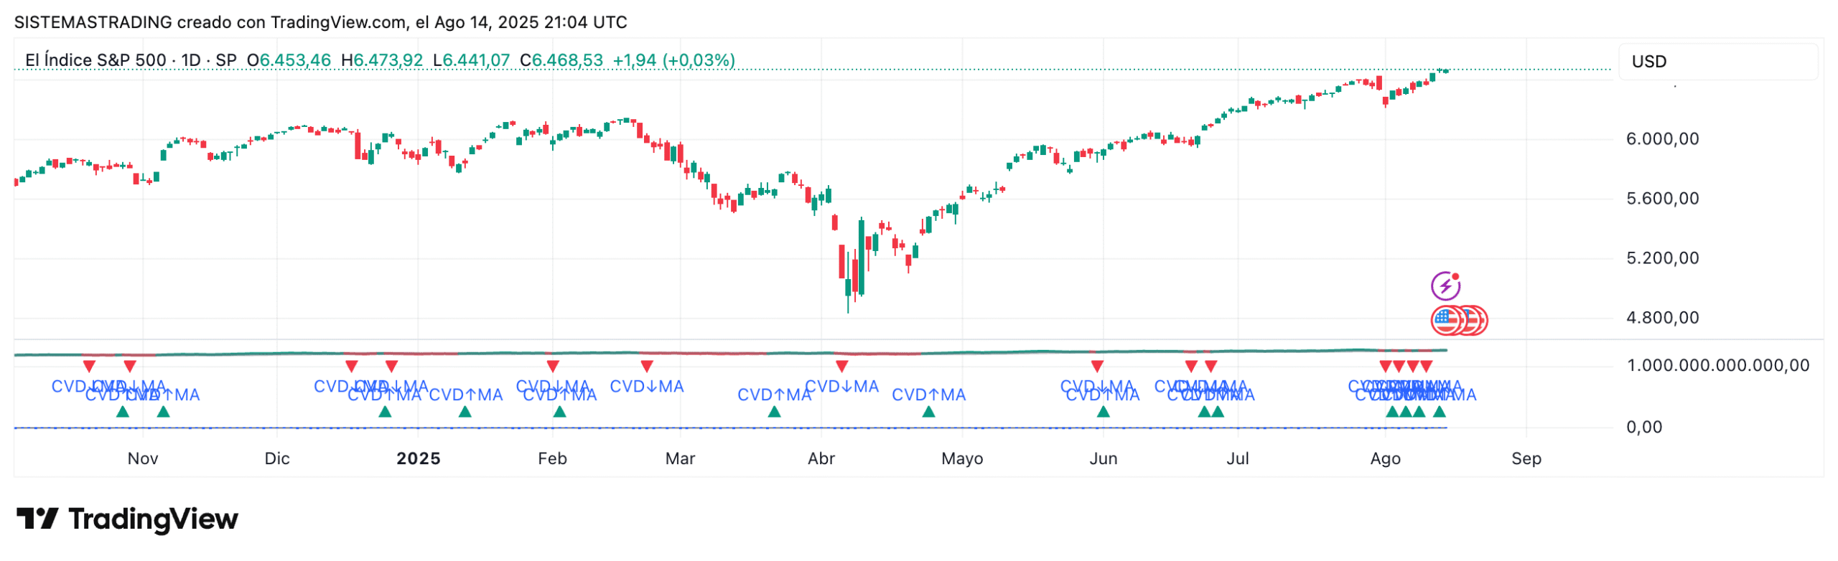This screenshot has width=1838, height=561.
Task: Click the TradingView logo
Action: point(126,519)
